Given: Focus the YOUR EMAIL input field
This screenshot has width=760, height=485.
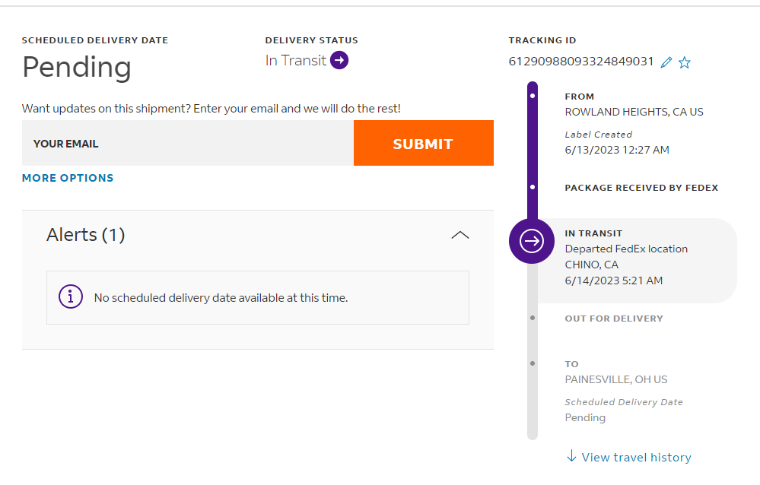Looking at the screenshot, I should click(187, 143).
